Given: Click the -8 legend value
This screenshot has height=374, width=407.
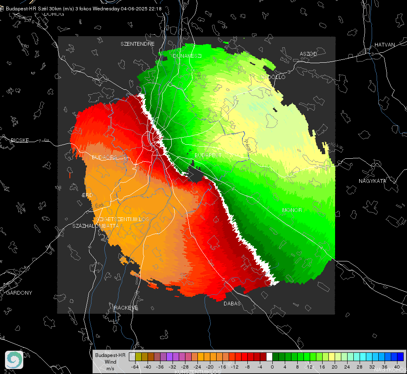Looking at the screenshot, I should tap(248, 367).
